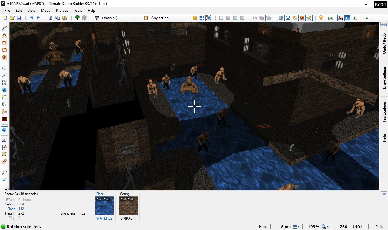Expand the model rendering dropdown arrow

(x=335, y=18)
